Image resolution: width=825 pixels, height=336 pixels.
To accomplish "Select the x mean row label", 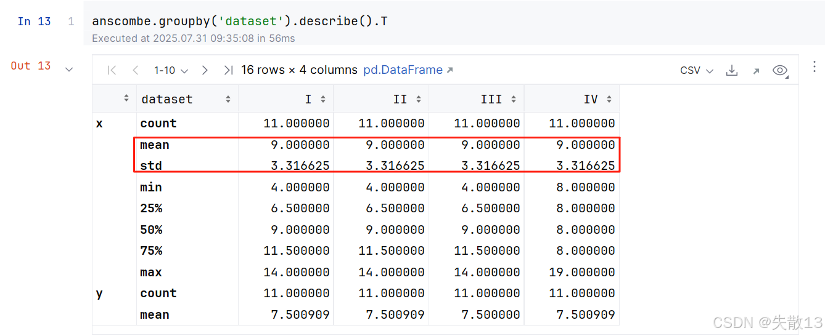I will tap(155, 145).
